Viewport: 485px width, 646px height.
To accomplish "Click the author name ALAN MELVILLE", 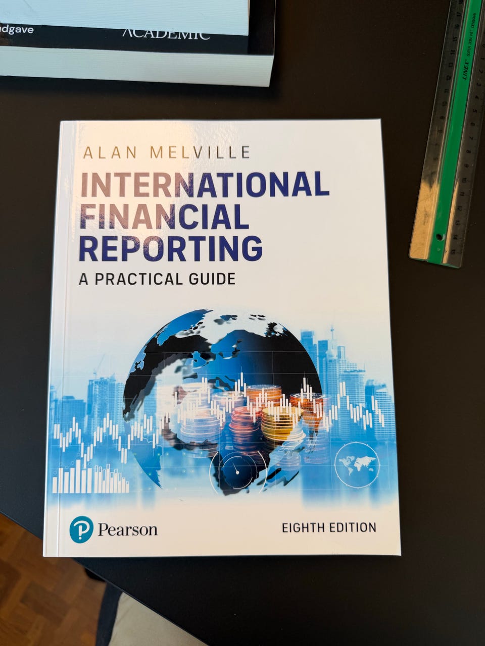I will [x=166, y=152].
